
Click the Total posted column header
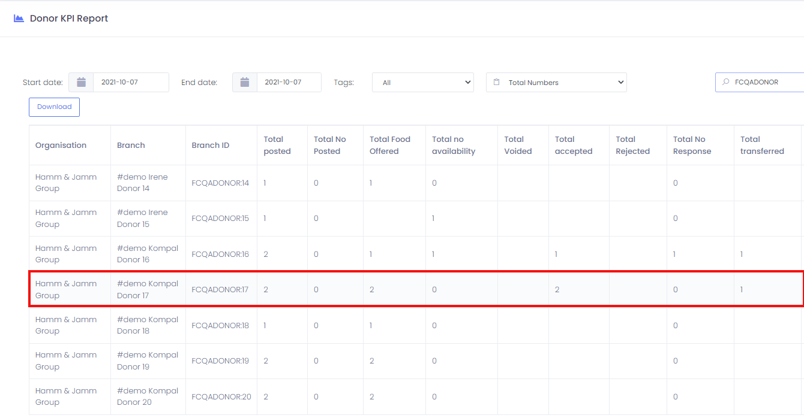(x=277, y=146)
